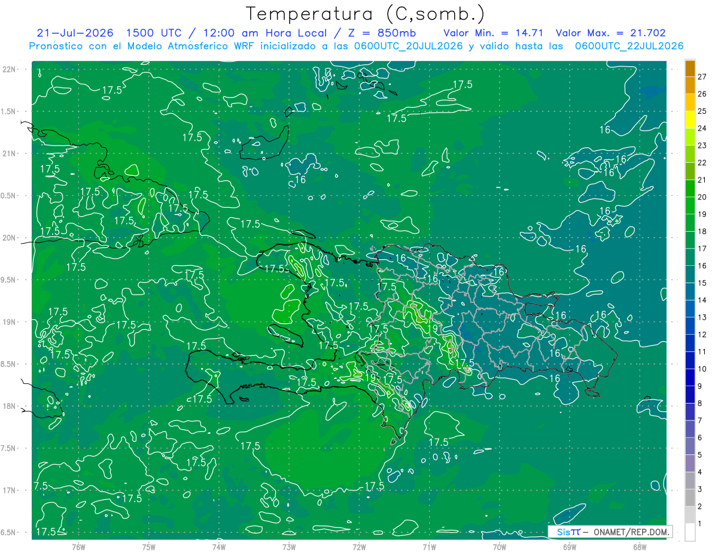This screenshot has width=718, height=555.
Task: Click the '76W' longitude axis label
Action: 78,547
